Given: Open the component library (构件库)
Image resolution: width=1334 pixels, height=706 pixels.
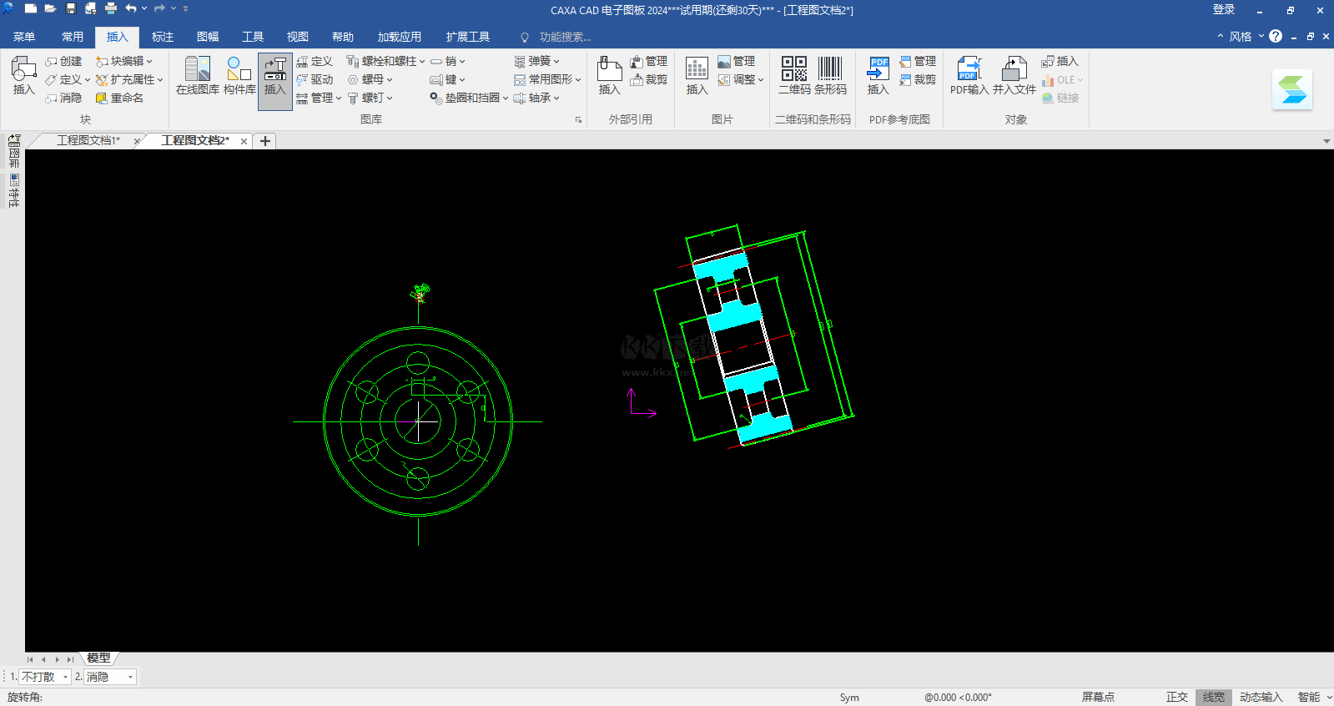Looking at the screenshot, I should click(239, 75).
